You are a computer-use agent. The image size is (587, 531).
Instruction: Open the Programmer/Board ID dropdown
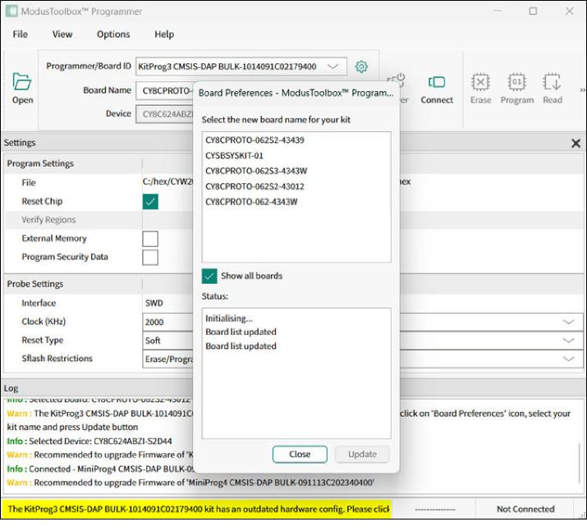point(332,66)
